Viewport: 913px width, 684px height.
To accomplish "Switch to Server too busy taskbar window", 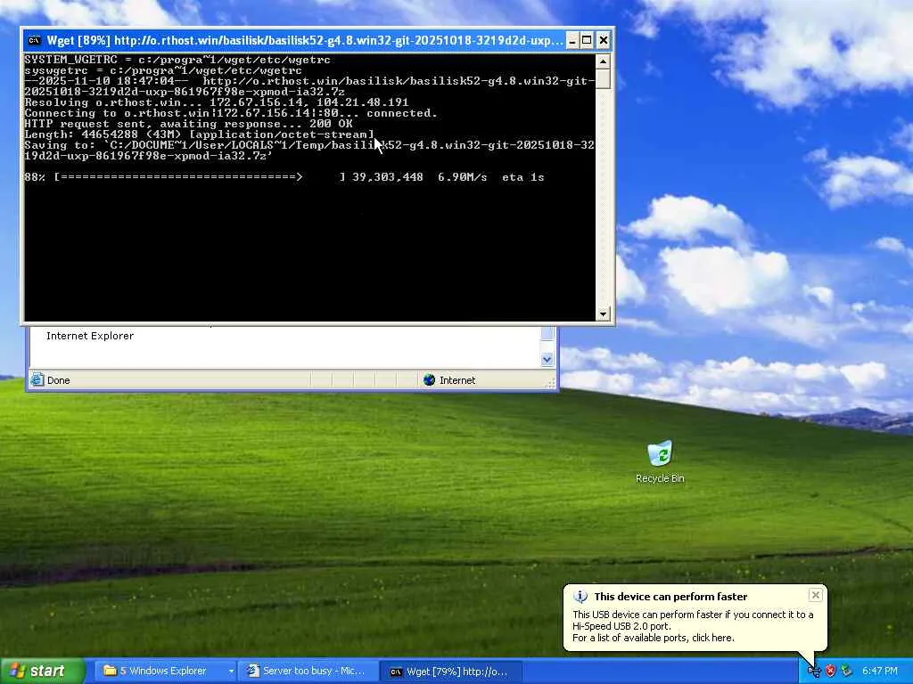I will click(x=307, y=672).
